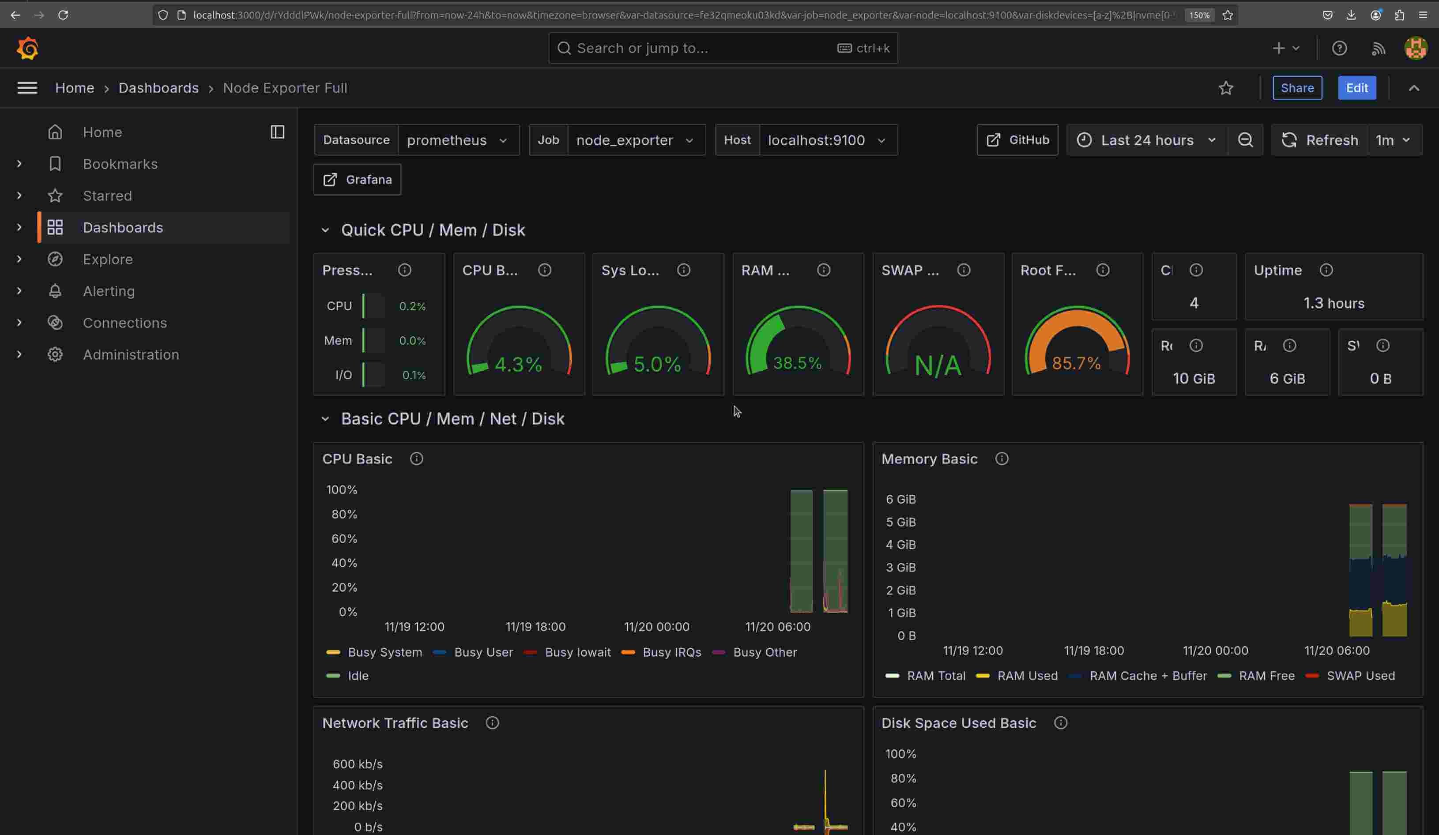Star the Node Exporter Full dashboard
The image size is (1439, 835).
point(1226,88)
